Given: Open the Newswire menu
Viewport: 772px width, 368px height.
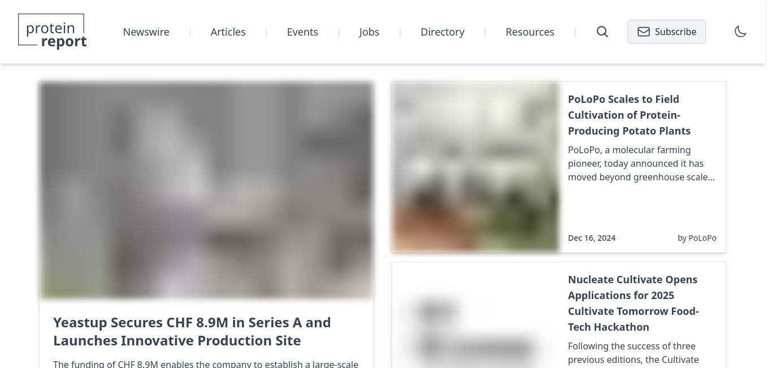Looking at the screenshot, I should 146,32.
